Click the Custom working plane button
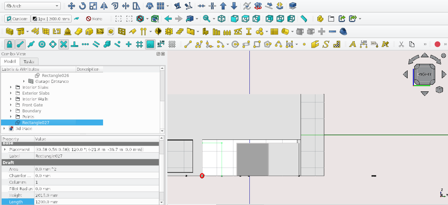The image size is (448, 205). [17, 19]
